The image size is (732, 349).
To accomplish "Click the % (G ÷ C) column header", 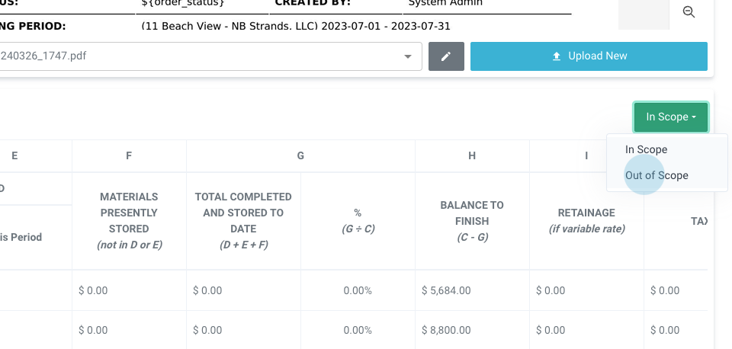I will click(358, 221).
